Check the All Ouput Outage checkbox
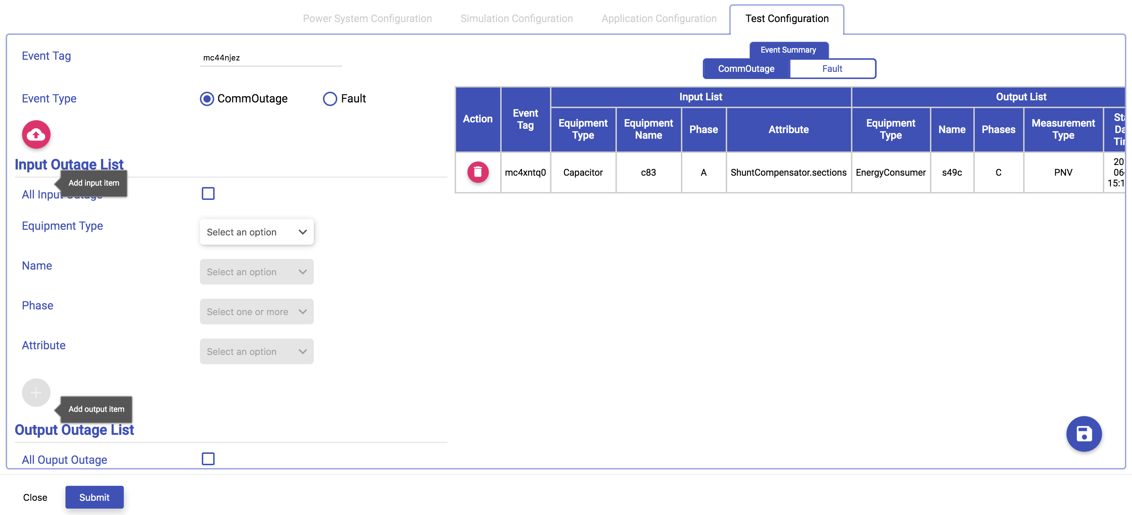 pos(208,459)
